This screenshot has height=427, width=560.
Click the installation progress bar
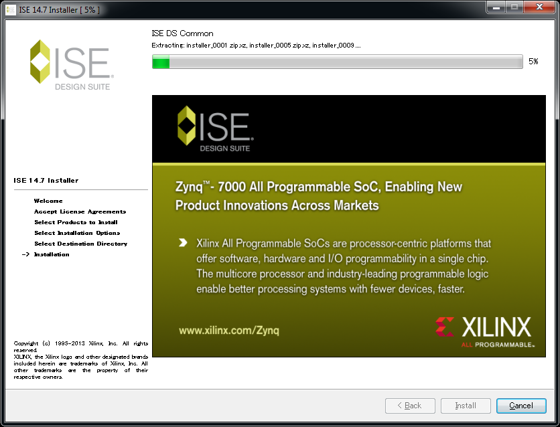[x=337, y=62]
